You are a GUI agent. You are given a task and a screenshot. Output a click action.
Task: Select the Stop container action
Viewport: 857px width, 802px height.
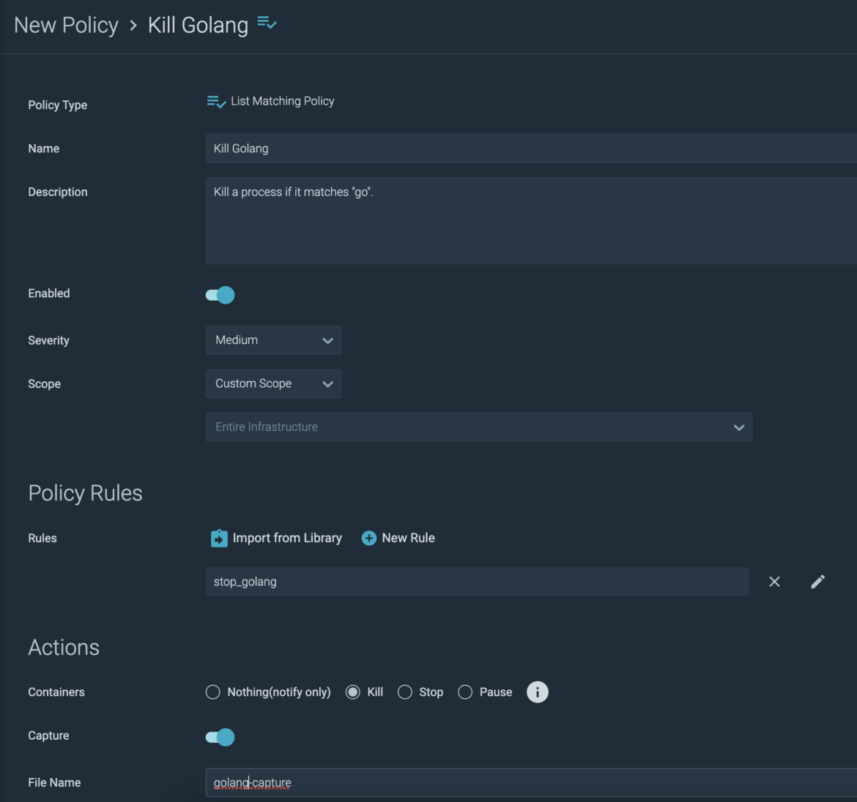pyautogui.click(x=405, y=692)
